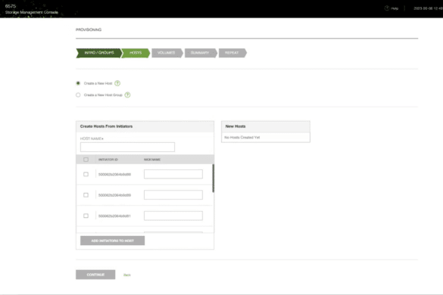Go to the Hosts wizard step
Viewport: 443px width, 295px height.
tap(136, 53)
